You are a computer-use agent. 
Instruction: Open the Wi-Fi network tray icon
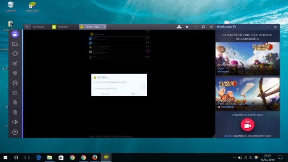(x=245, y=157)
